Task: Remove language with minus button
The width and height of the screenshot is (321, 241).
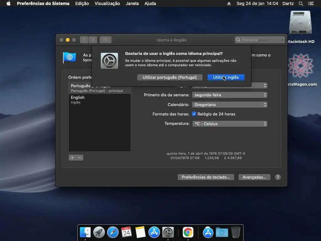Action: [80, 158]
